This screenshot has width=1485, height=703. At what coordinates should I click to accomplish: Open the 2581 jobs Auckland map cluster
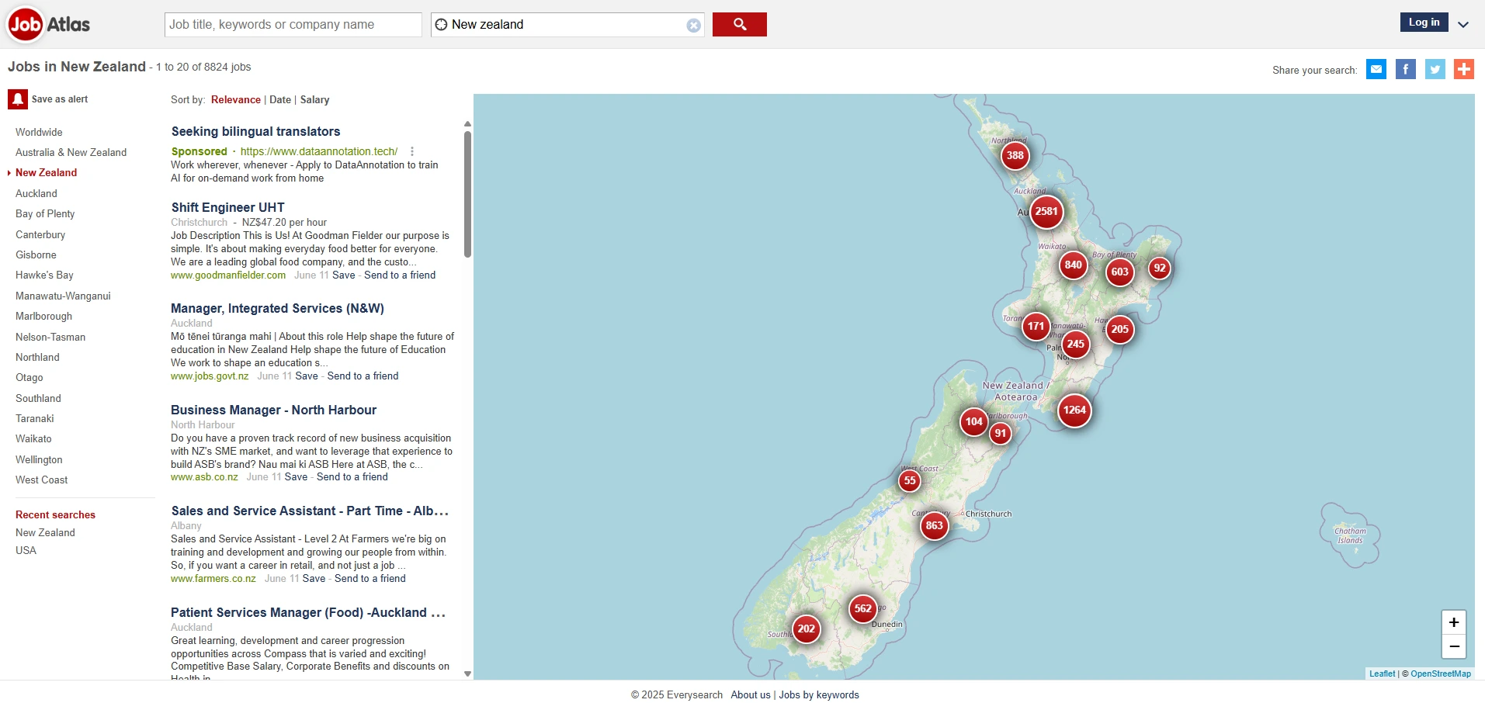click(x=1046, y=211)
